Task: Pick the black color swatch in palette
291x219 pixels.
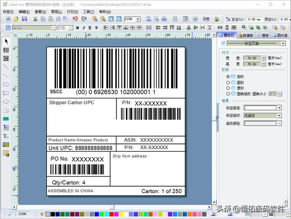Action: pos(53,214)
